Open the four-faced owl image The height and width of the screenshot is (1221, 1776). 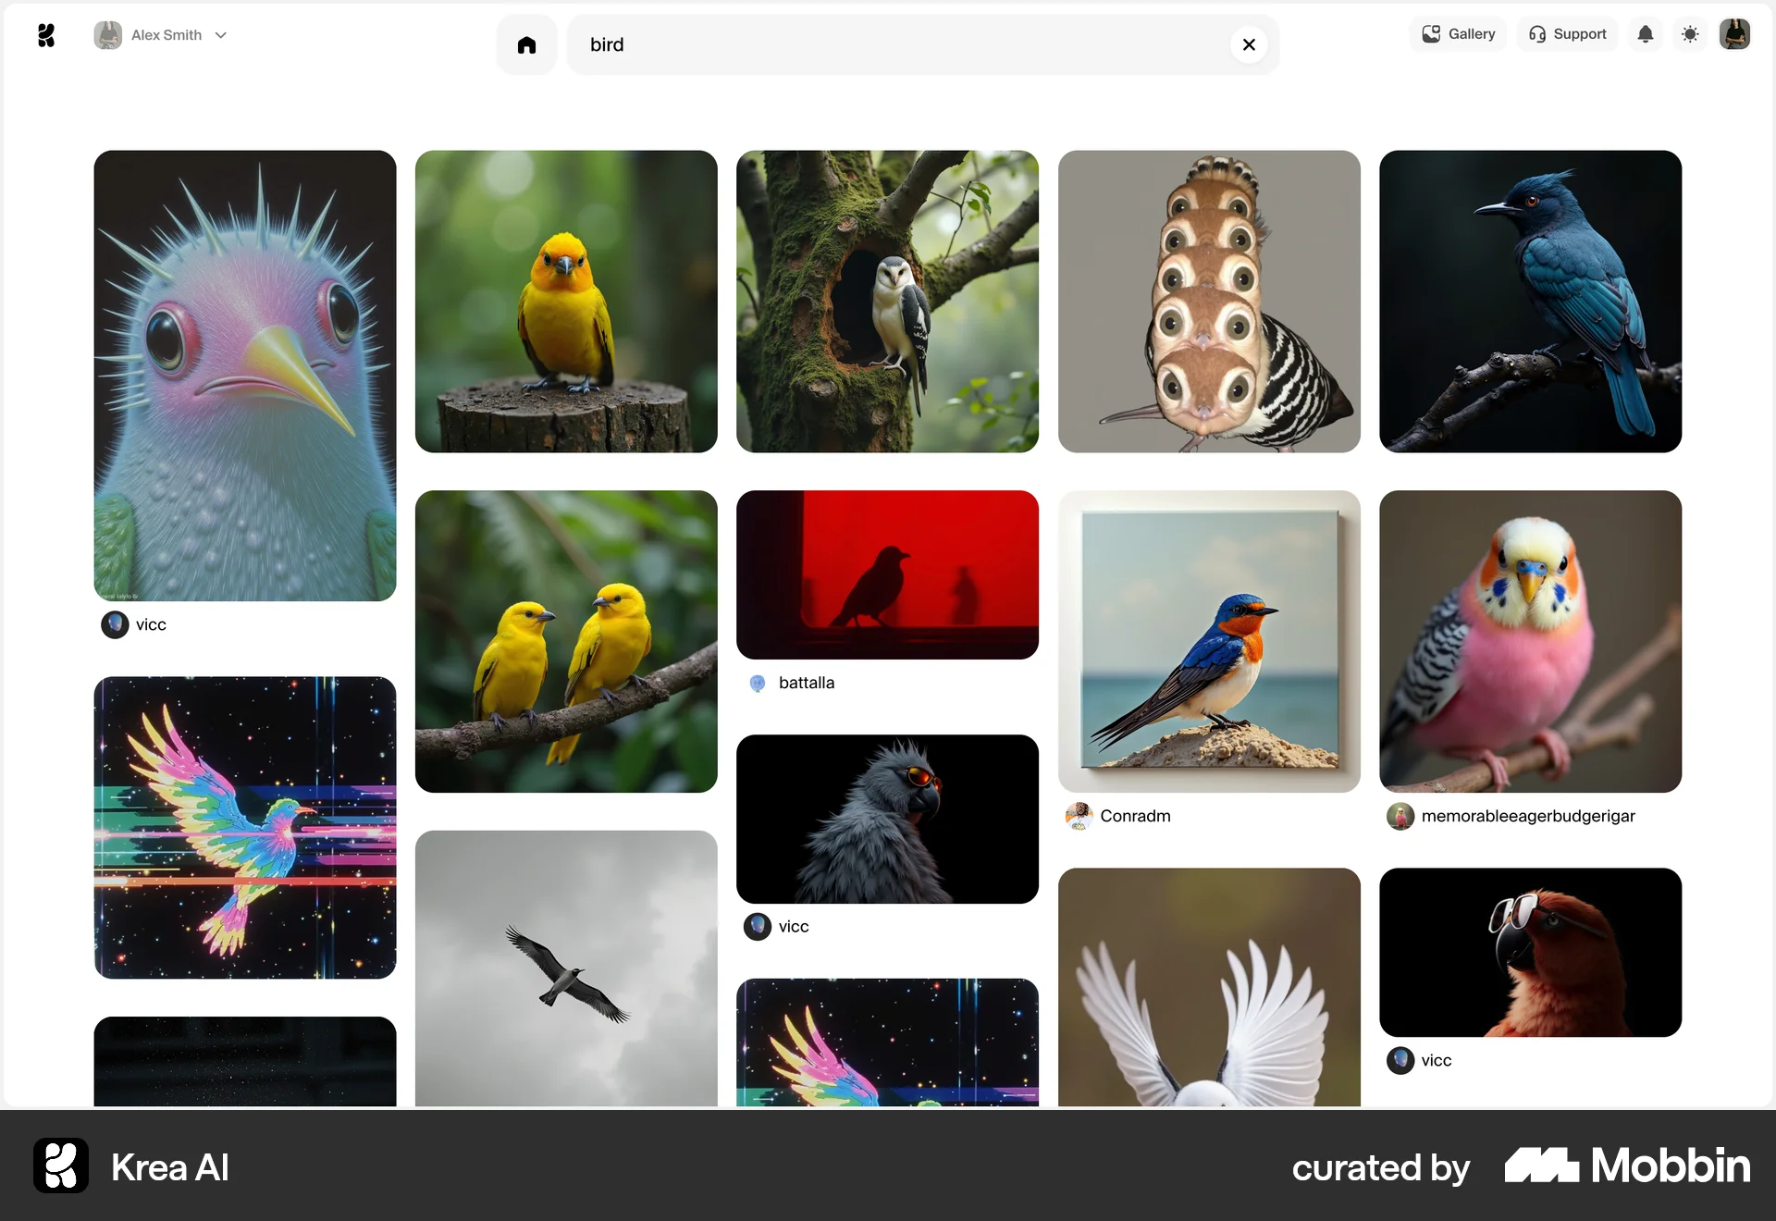pos(1209,302)
